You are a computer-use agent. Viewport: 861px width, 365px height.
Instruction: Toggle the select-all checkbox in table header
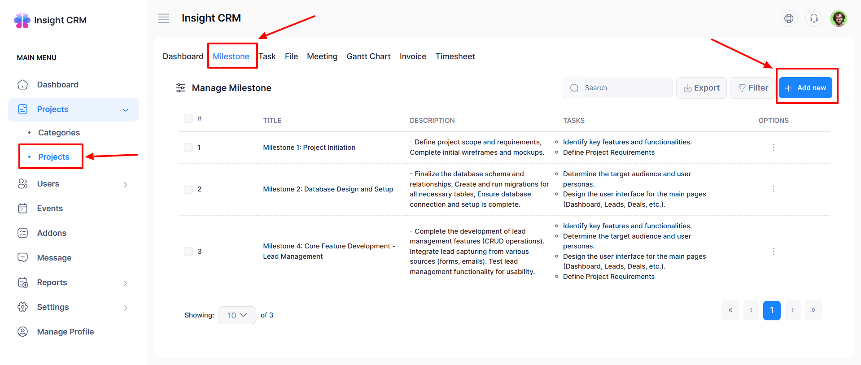[188, 118]
